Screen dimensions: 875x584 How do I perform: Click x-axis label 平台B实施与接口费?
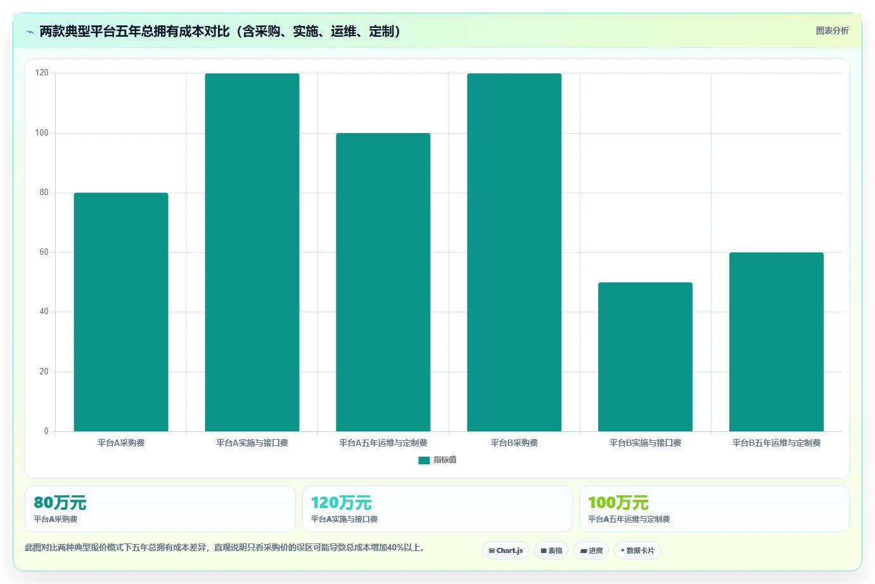[646, 443]
